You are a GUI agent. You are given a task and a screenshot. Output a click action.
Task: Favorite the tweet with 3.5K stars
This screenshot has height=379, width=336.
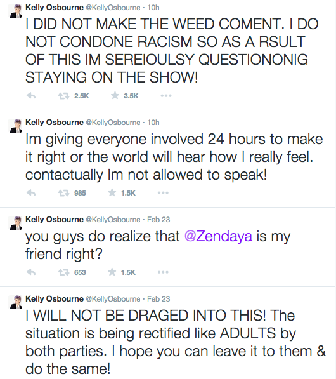coord(115,96)
